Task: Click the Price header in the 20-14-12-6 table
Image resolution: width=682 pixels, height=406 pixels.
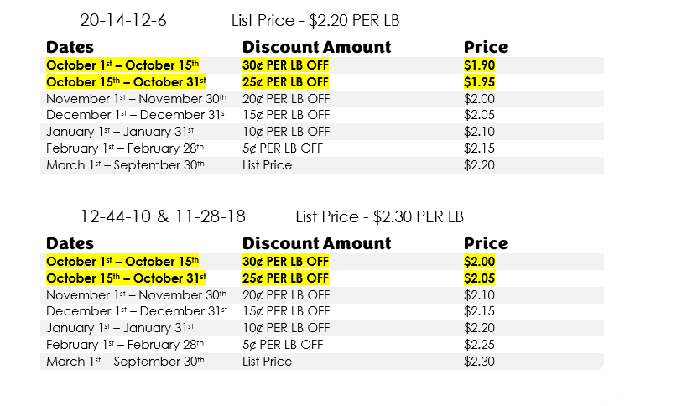Action: pyautogui.click(x=486, y=47)
